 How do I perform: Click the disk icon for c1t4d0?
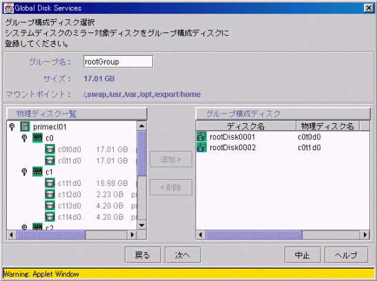tap(50, 217)
